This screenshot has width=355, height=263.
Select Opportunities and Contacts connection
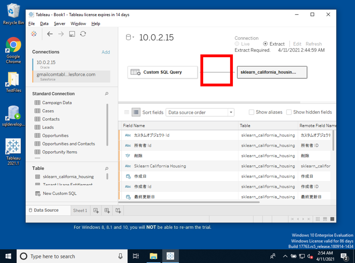65,144
